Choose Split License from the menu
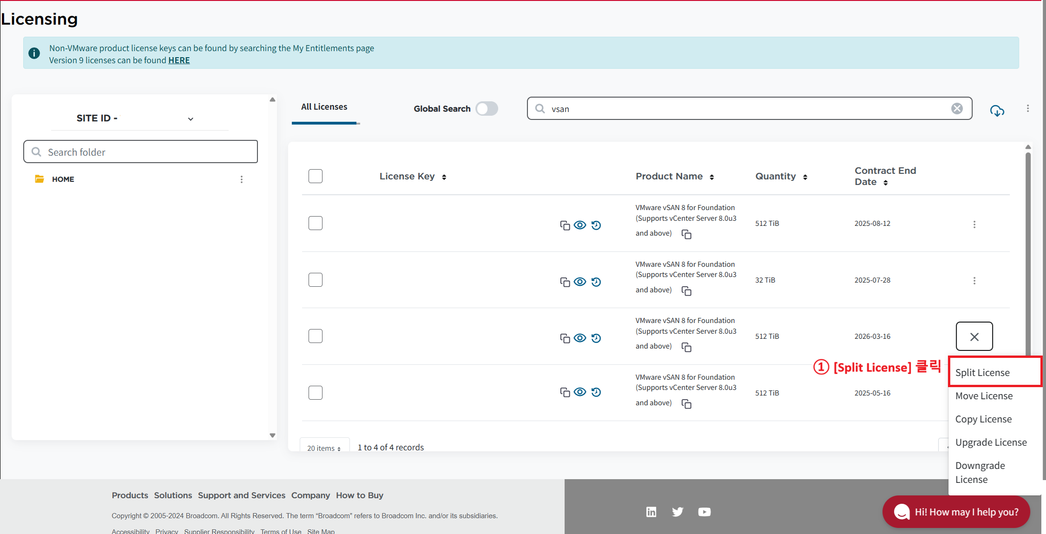 coord(982,373)
